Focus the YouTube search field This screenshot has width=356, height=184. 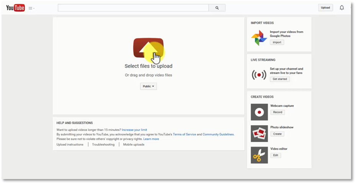tap(133, 8)
